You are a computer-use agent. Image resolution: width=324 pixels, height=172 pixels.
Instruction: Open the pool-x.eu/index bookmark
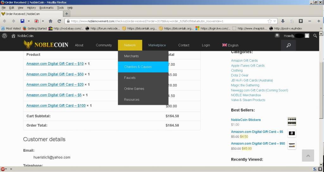coord(286,29)
